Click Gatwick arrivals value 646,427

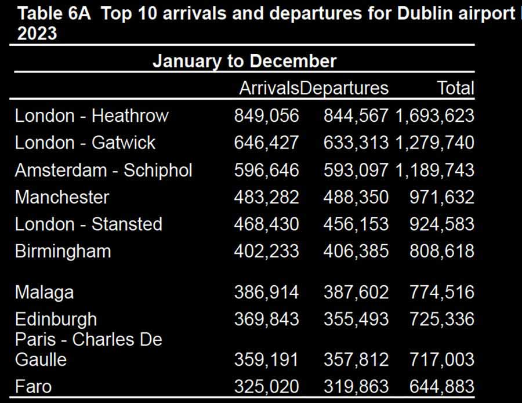(267, 143)
